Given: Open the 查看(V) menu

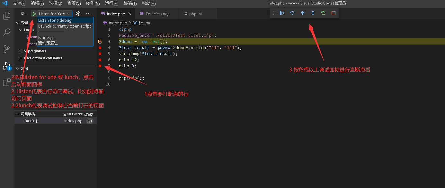Looking at the screenshot, I should click(x=74, y=3).
